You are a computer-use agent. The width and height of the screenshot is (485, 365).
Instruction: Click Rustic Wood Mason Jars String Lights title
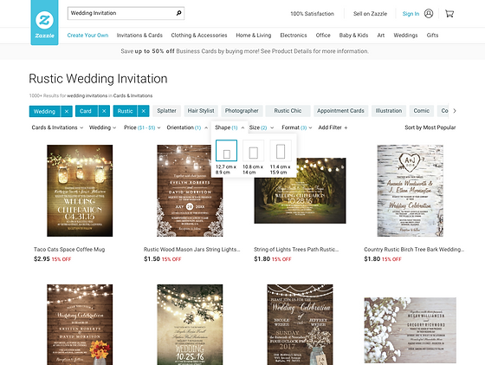191,250
